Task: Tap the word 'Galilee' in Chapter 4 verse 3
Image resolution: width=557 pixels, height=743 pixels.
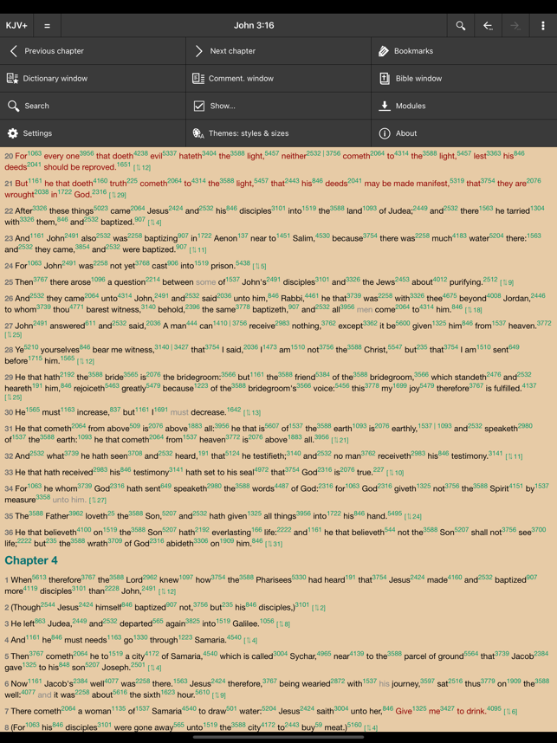Action: coord(245,624)
